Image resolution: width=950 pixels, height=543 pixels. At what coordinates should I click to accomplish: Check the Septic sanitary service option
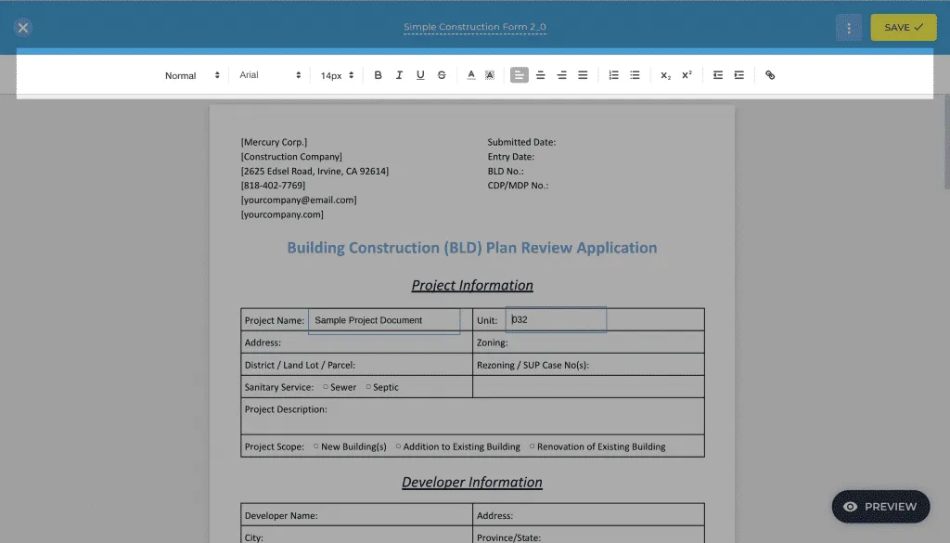coord(367,387)
